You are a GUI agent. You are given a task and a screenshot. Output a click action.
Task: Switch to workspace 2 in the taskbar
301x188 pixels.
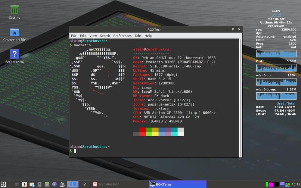point(85,184)
